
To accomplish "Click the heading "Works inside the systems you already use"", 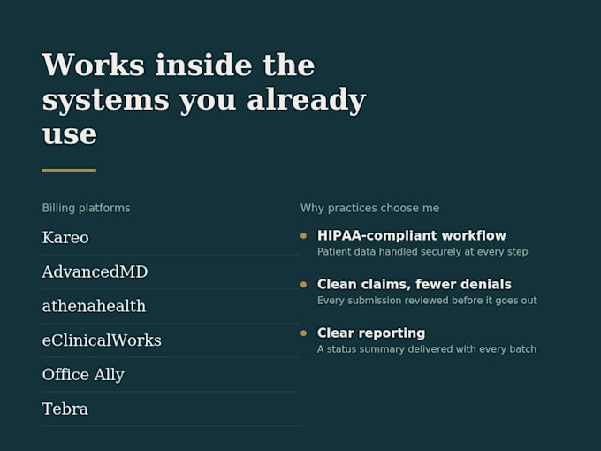I will 204,99.
